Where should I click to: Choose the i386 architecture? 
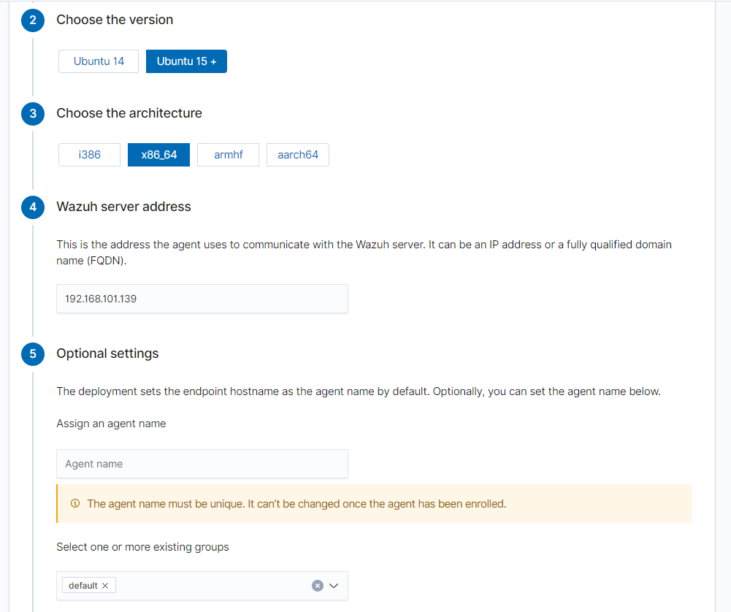[x=89, y=155]
